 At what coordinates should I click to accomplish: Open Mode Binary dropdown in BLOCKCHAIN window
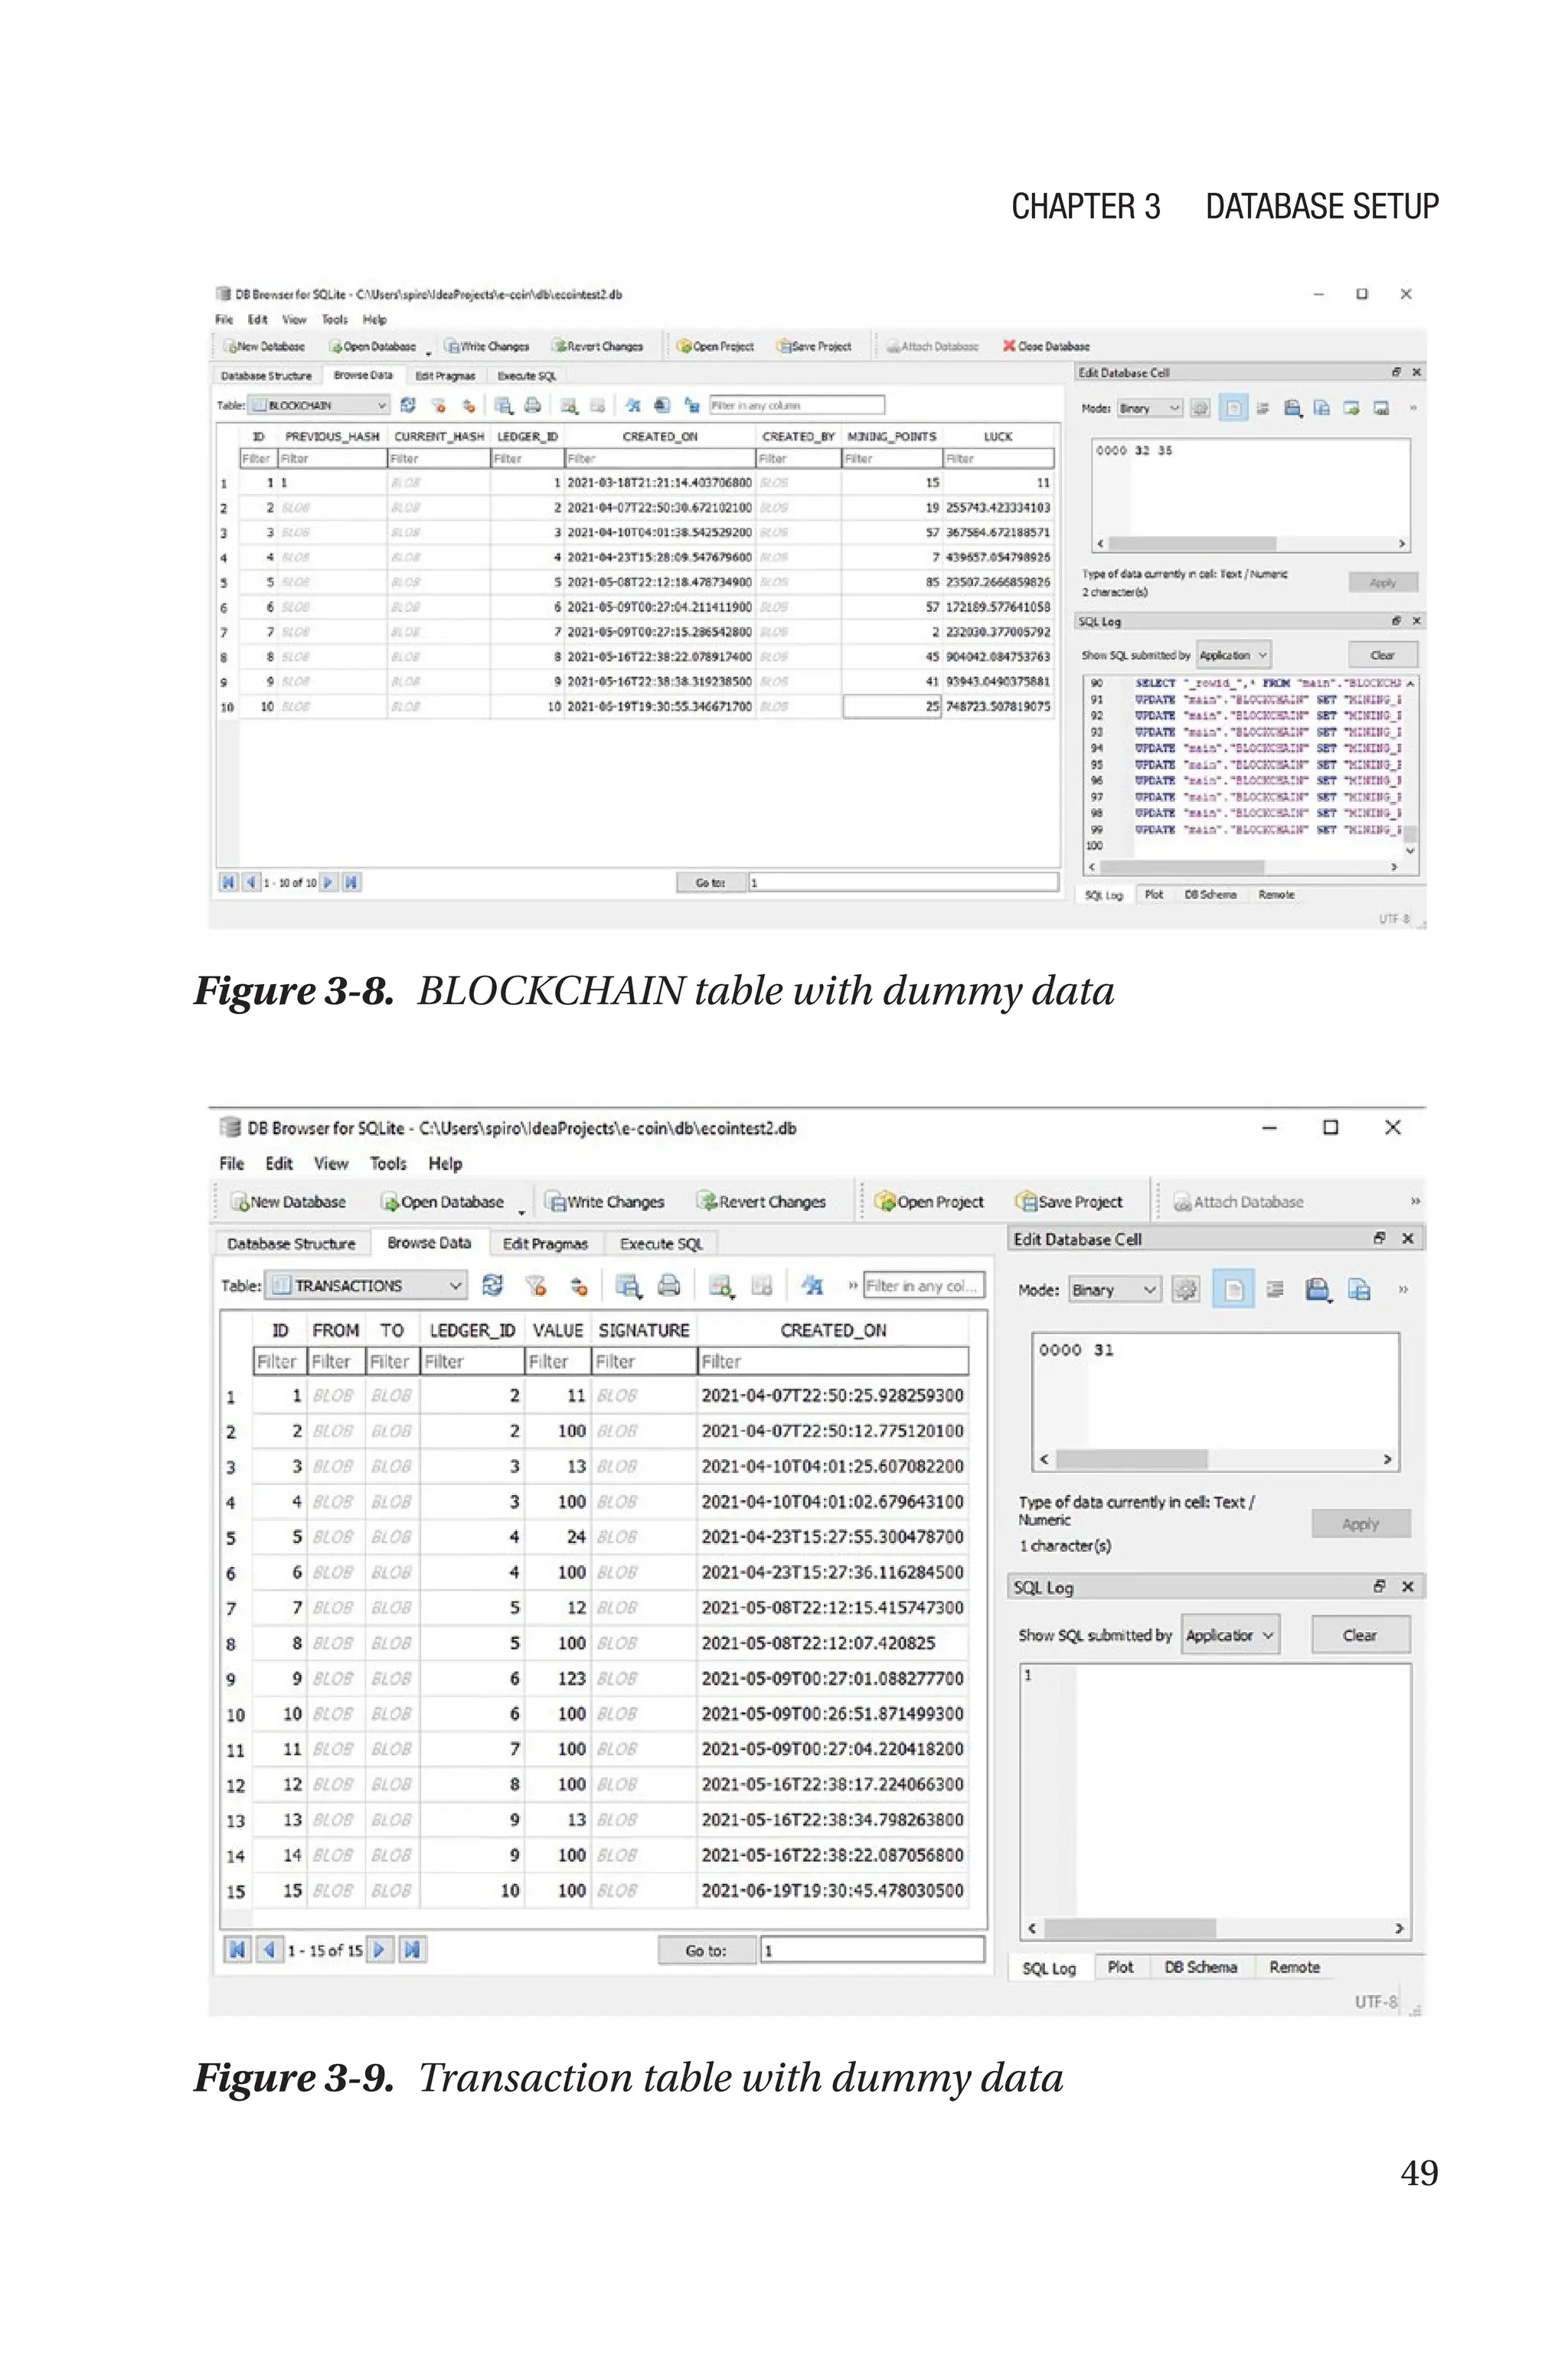pos(1150,408)
